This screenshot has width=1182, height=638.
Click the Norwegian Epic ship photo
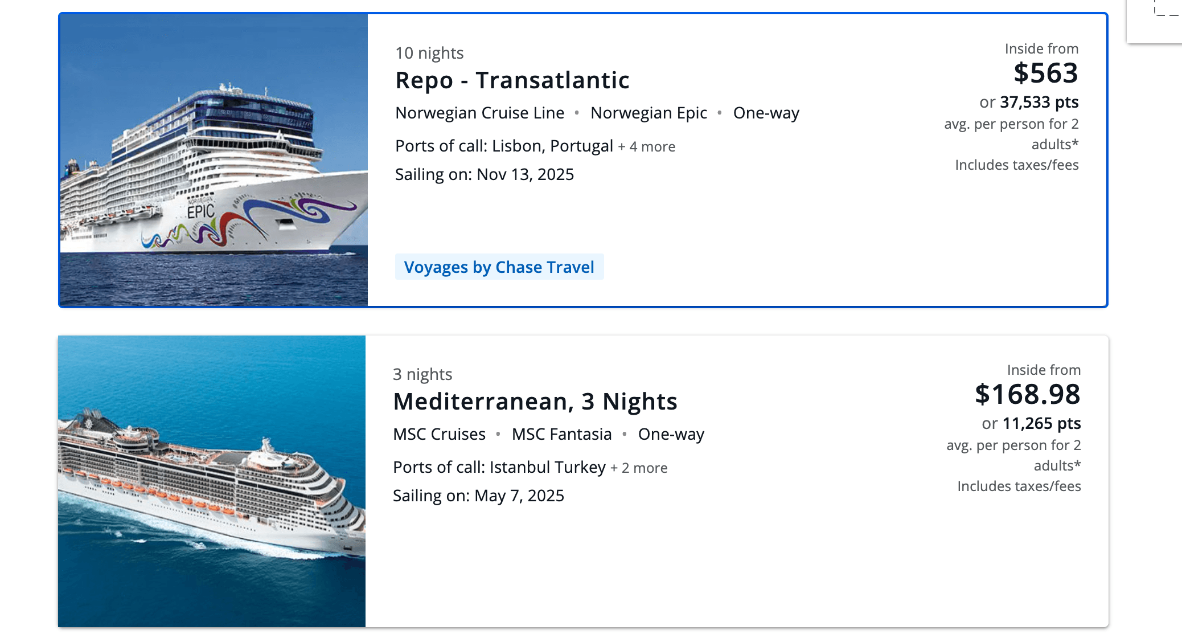pyautogui.click(x=213, y=159)
